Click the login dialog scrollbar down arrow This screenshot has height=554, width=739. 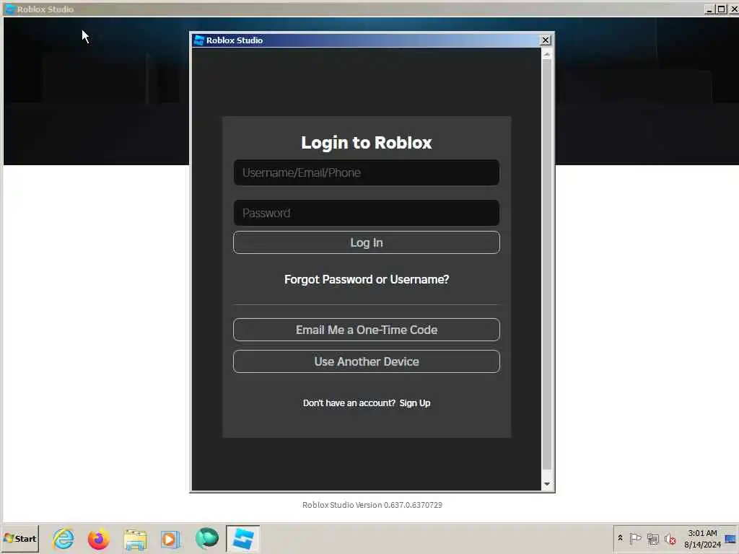coord(547,484)
